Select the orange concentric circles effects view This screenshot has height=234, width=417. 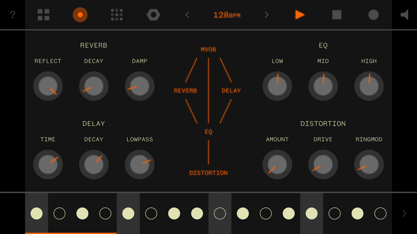coord(80,14)
